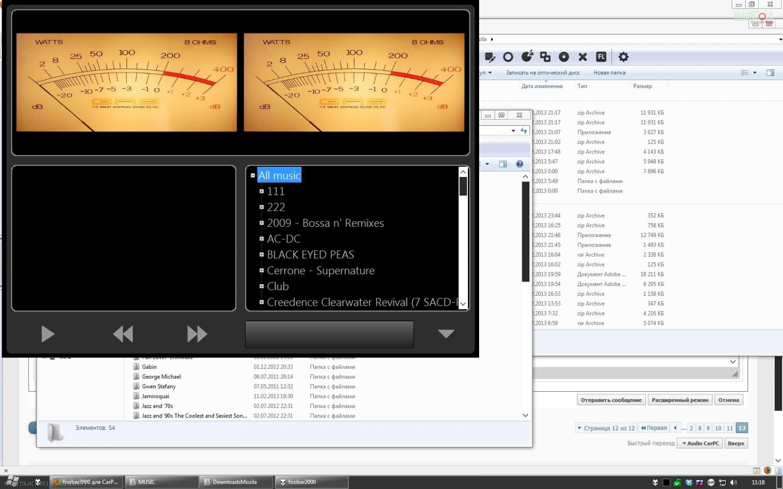
Task: Select the Jamiroquai folder
Action: 155,396
